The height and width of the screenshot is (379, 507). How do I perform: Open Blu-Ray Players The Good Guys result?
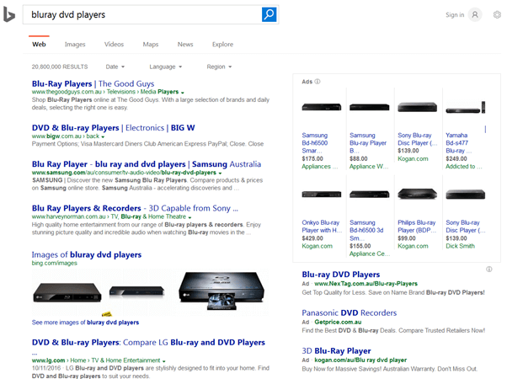tap(93, 83)
